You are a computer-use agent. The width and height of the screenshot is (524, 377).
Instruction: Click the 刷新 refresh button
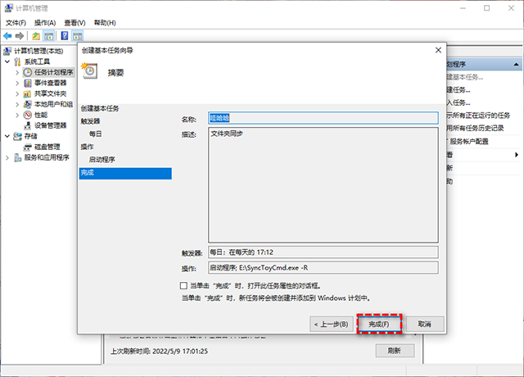(395, 351)
